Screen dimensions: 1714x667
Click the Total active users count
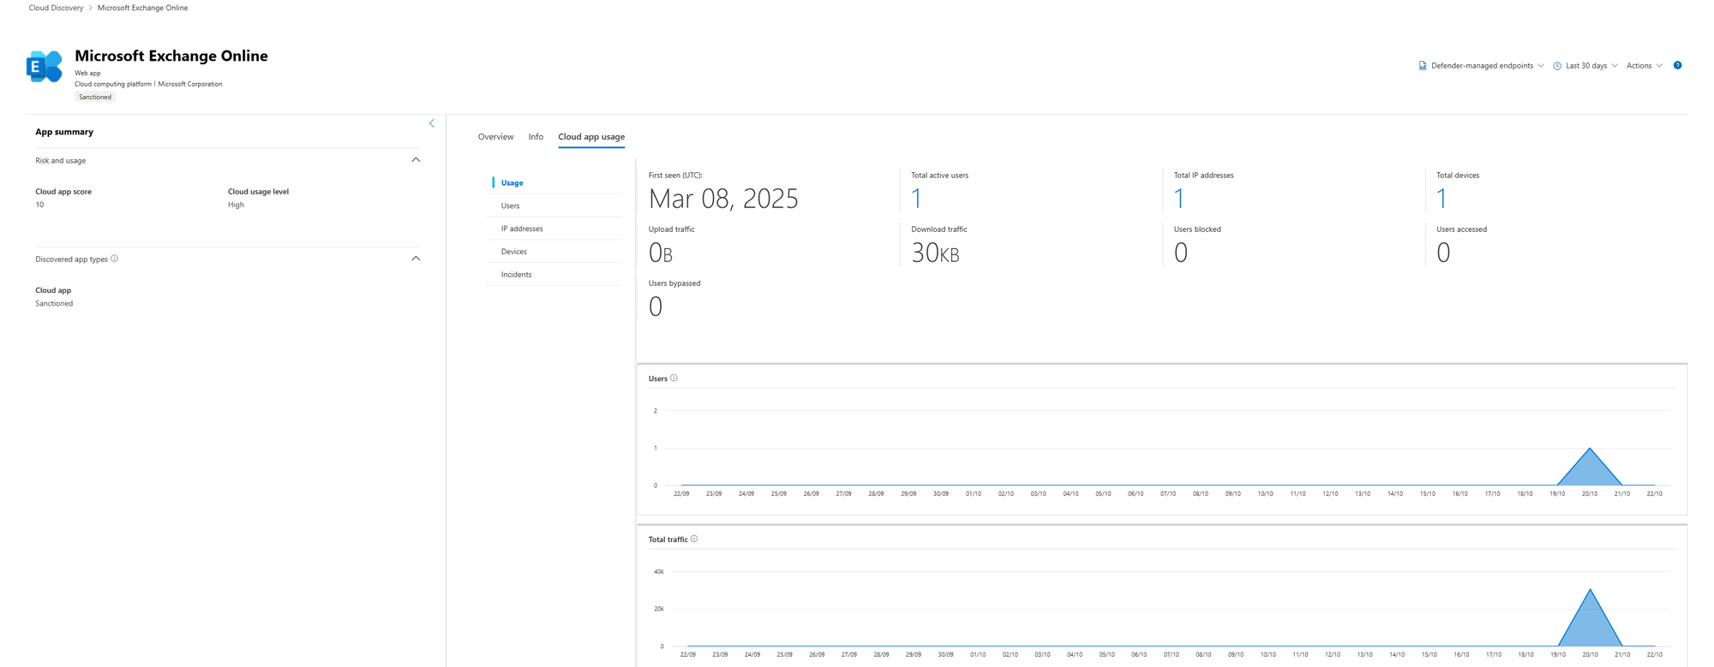(917, 199)
